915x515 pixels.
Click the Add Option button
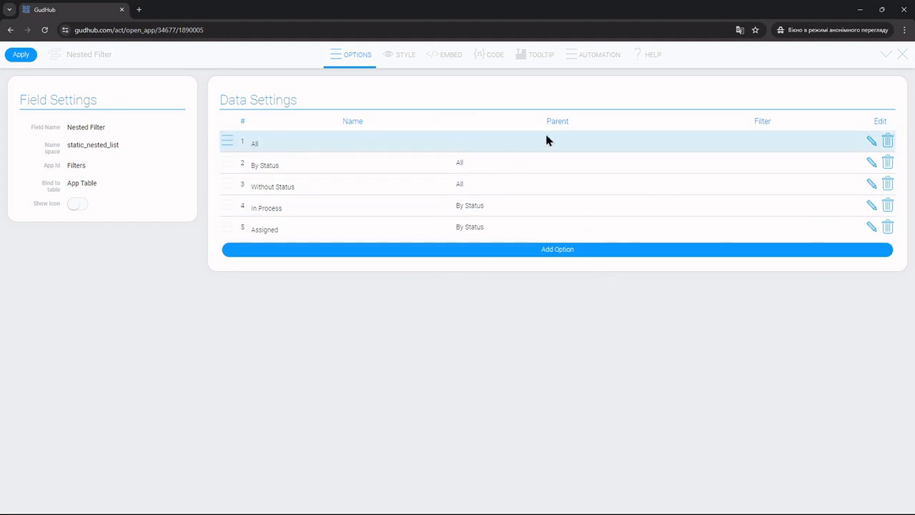pyautogui.click(x=558, y=249)
